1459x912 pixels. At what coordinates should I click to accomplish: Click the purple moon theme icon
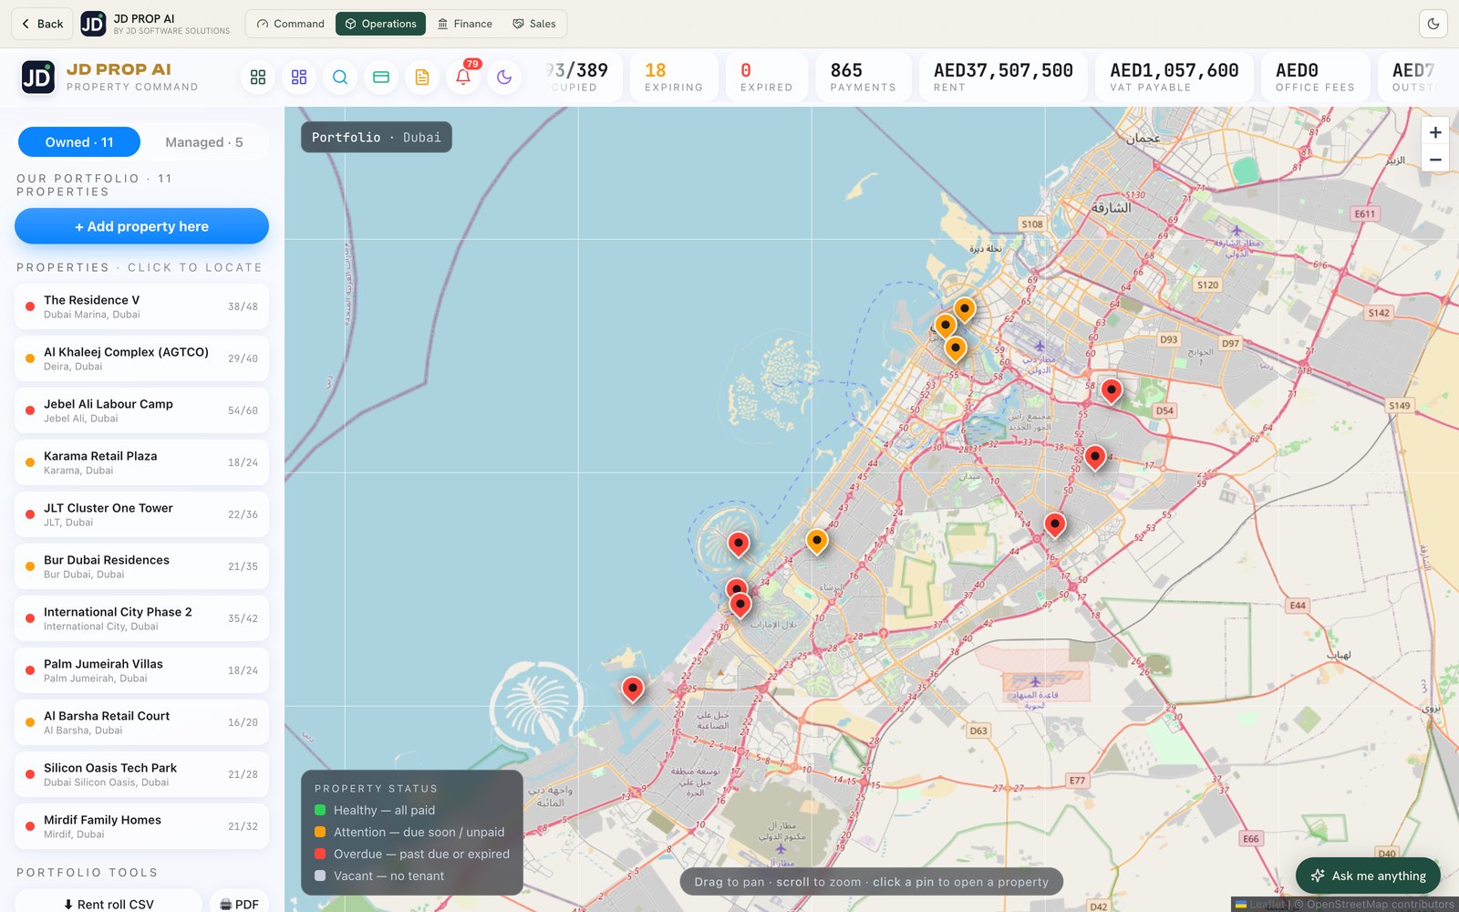[504, 78]
